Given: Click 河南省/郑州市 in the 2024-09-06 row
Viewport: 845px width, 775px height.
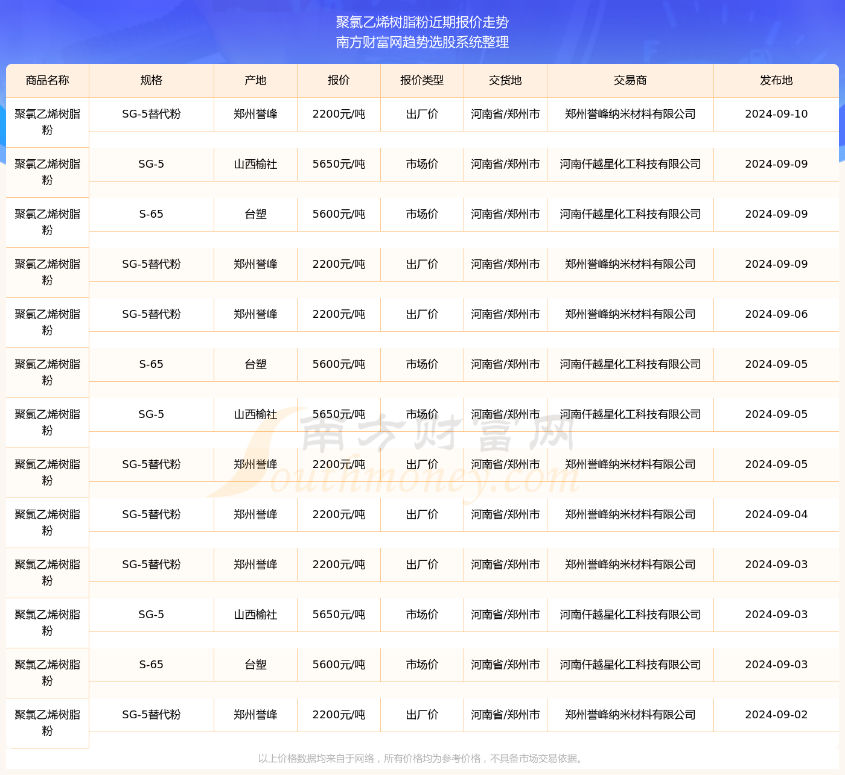Looking at the screenshot, I should [x=505, y=314].
